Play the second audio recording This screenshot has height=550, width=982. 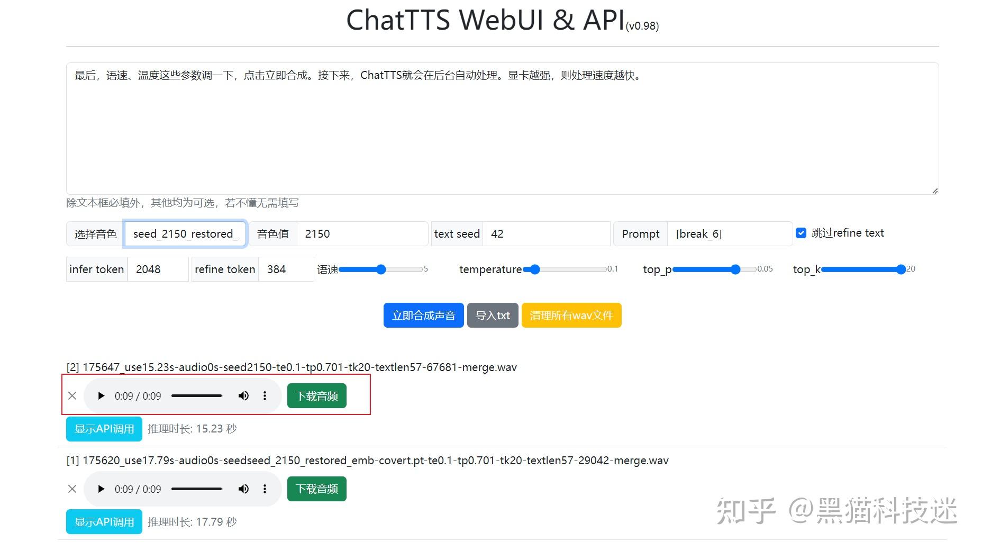(x=101, y=489)
